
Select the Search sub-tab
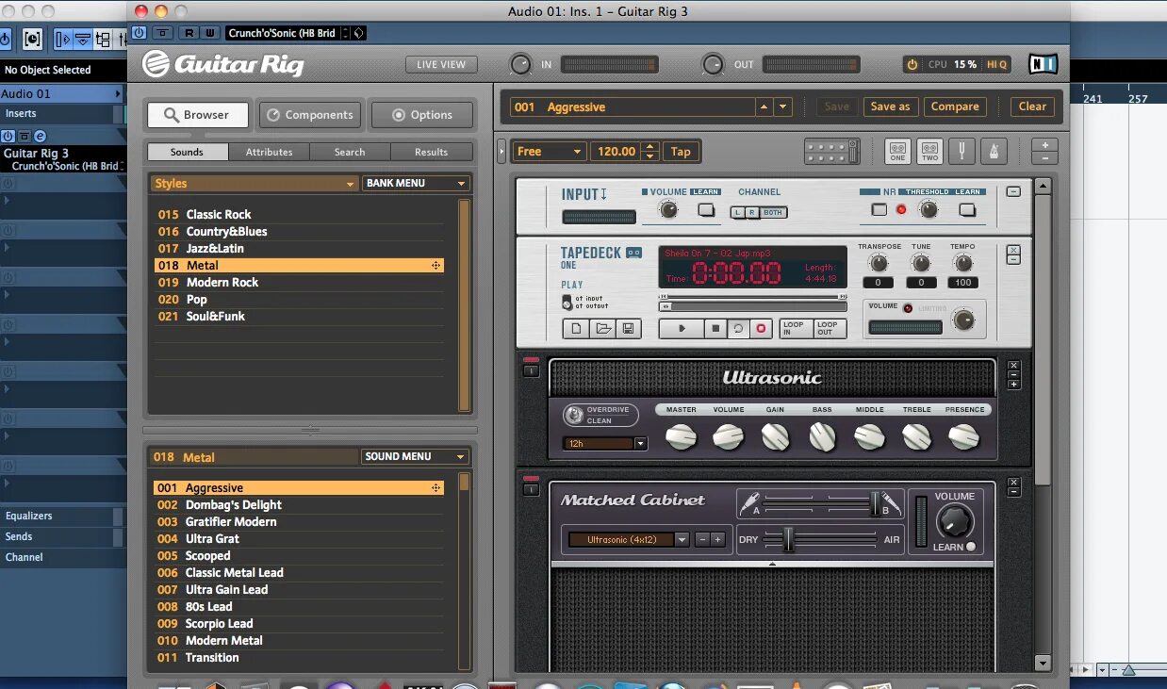tap(350, 152)
